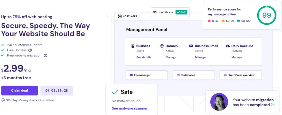Click the green ACTIVE SSL badge
This screenshot has width=282, height=115.
pos(181,12)
